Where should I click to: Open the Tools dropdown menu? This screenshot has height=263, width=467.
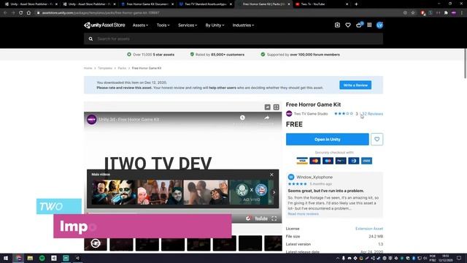coord(163,26)
